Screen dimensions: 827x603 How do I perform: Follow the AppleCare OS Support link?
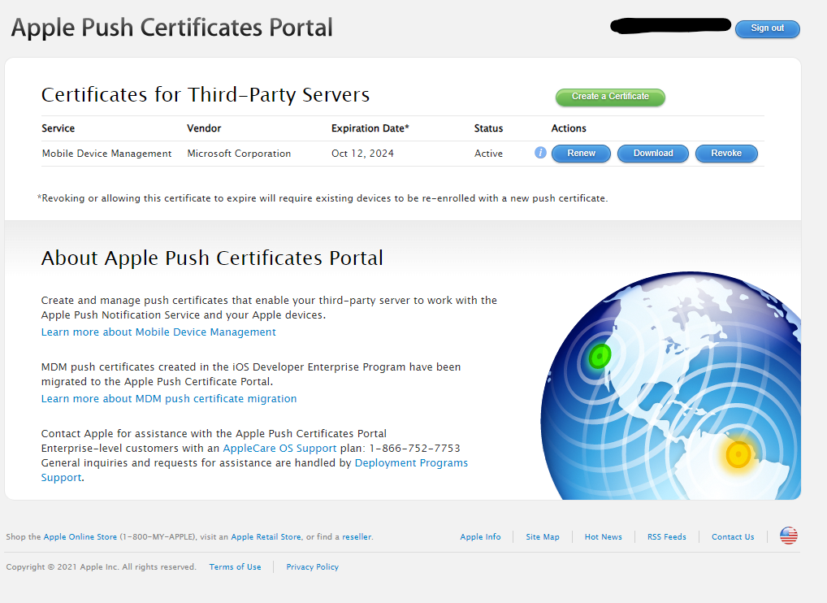(279, 448)
